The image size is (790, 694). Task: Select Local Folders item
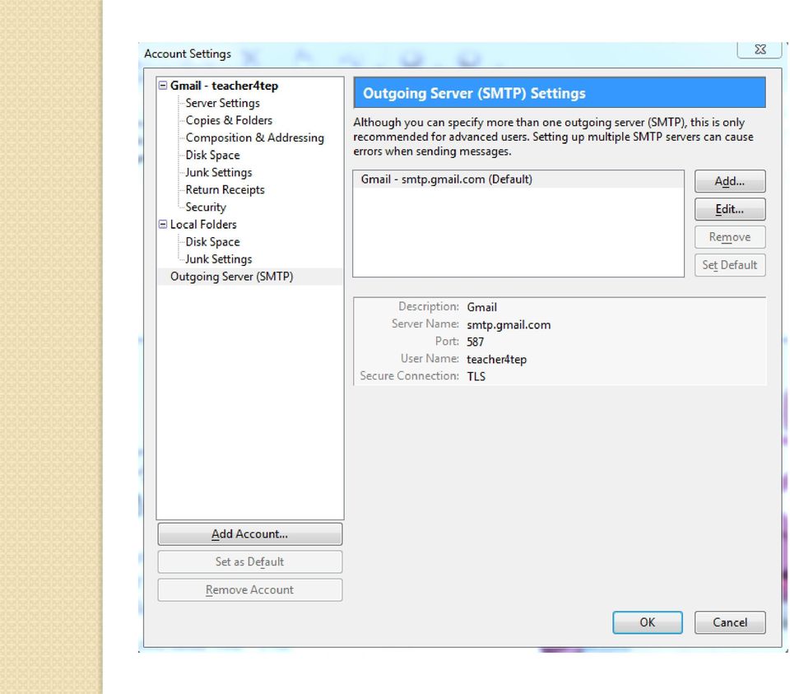tap(203, 224)
